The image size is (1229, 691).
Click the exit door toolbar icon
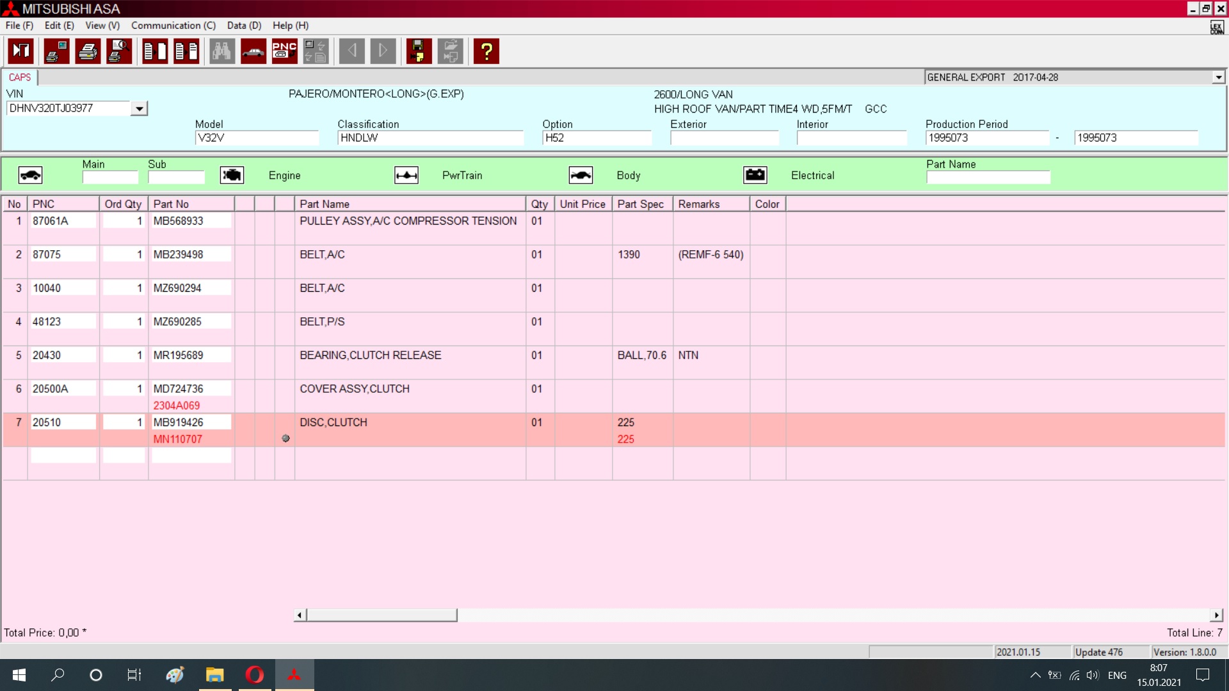(21, 51)
